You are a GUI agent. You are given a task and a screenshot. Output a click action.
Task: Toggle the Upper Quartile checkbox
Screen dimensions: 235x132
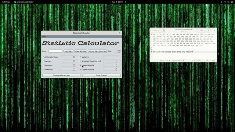[x=80, y=70]
